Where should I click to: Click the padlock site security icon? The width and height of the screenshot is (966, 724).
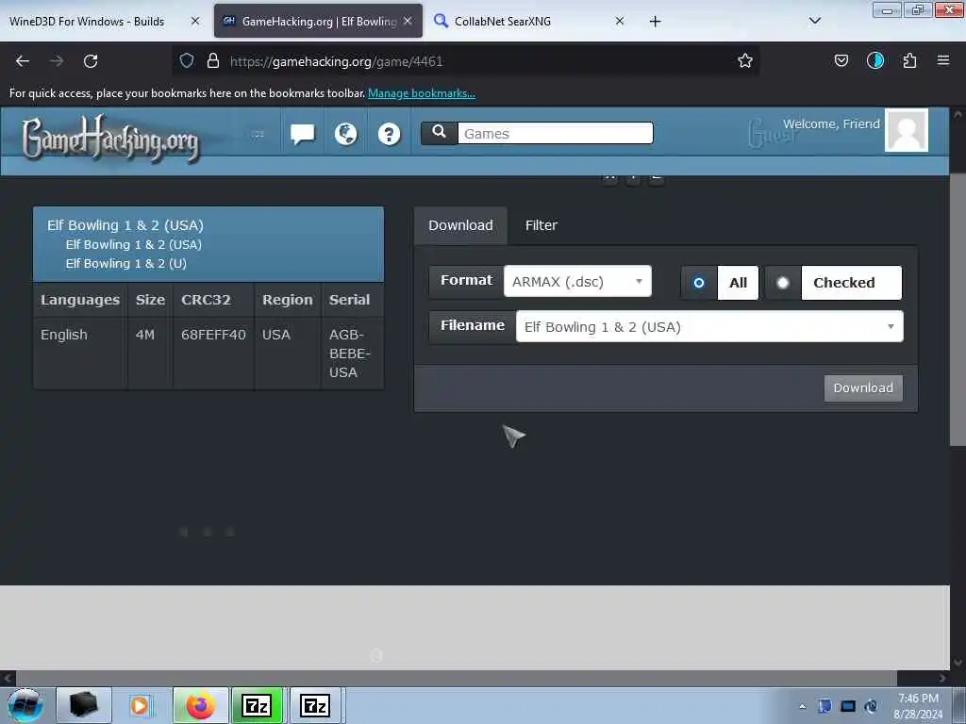tap(213, 60)
